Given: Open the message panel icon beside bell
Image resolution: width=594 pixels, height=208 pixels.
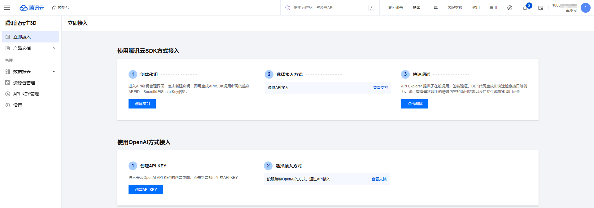Looking at the screenshot, I should 541,8.
